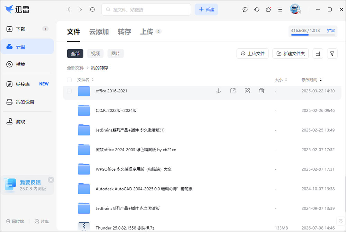Open Autodesk AutoCAD 2004-2025.0.0 folder

click(x=202, y=189)
